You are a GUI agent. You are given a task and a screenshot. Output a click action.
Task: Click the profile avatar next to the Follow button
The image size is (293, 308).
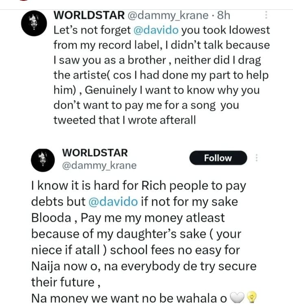[43, 160]
